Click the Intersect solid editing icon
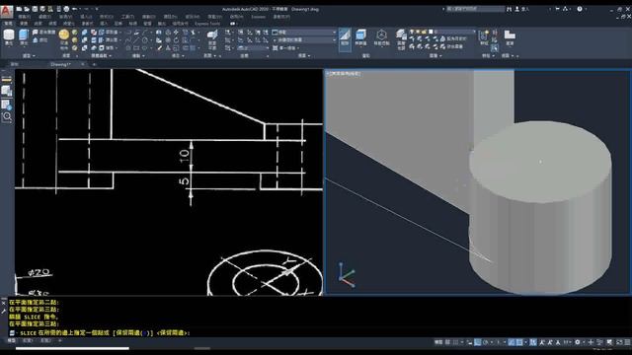632x355 pixels. [85, 48]
